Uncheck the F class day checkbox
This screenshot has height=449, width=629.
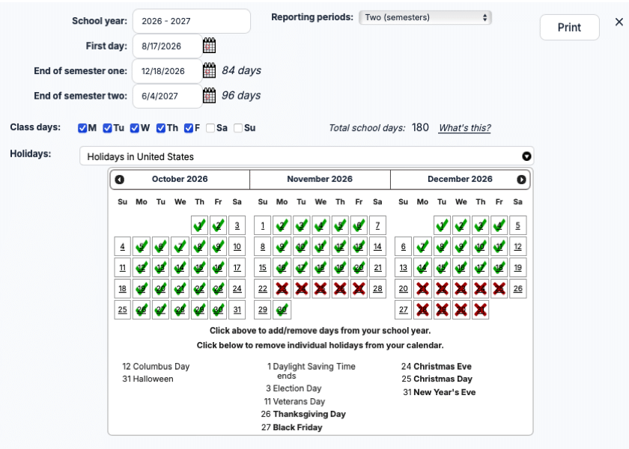coord(189,128)
